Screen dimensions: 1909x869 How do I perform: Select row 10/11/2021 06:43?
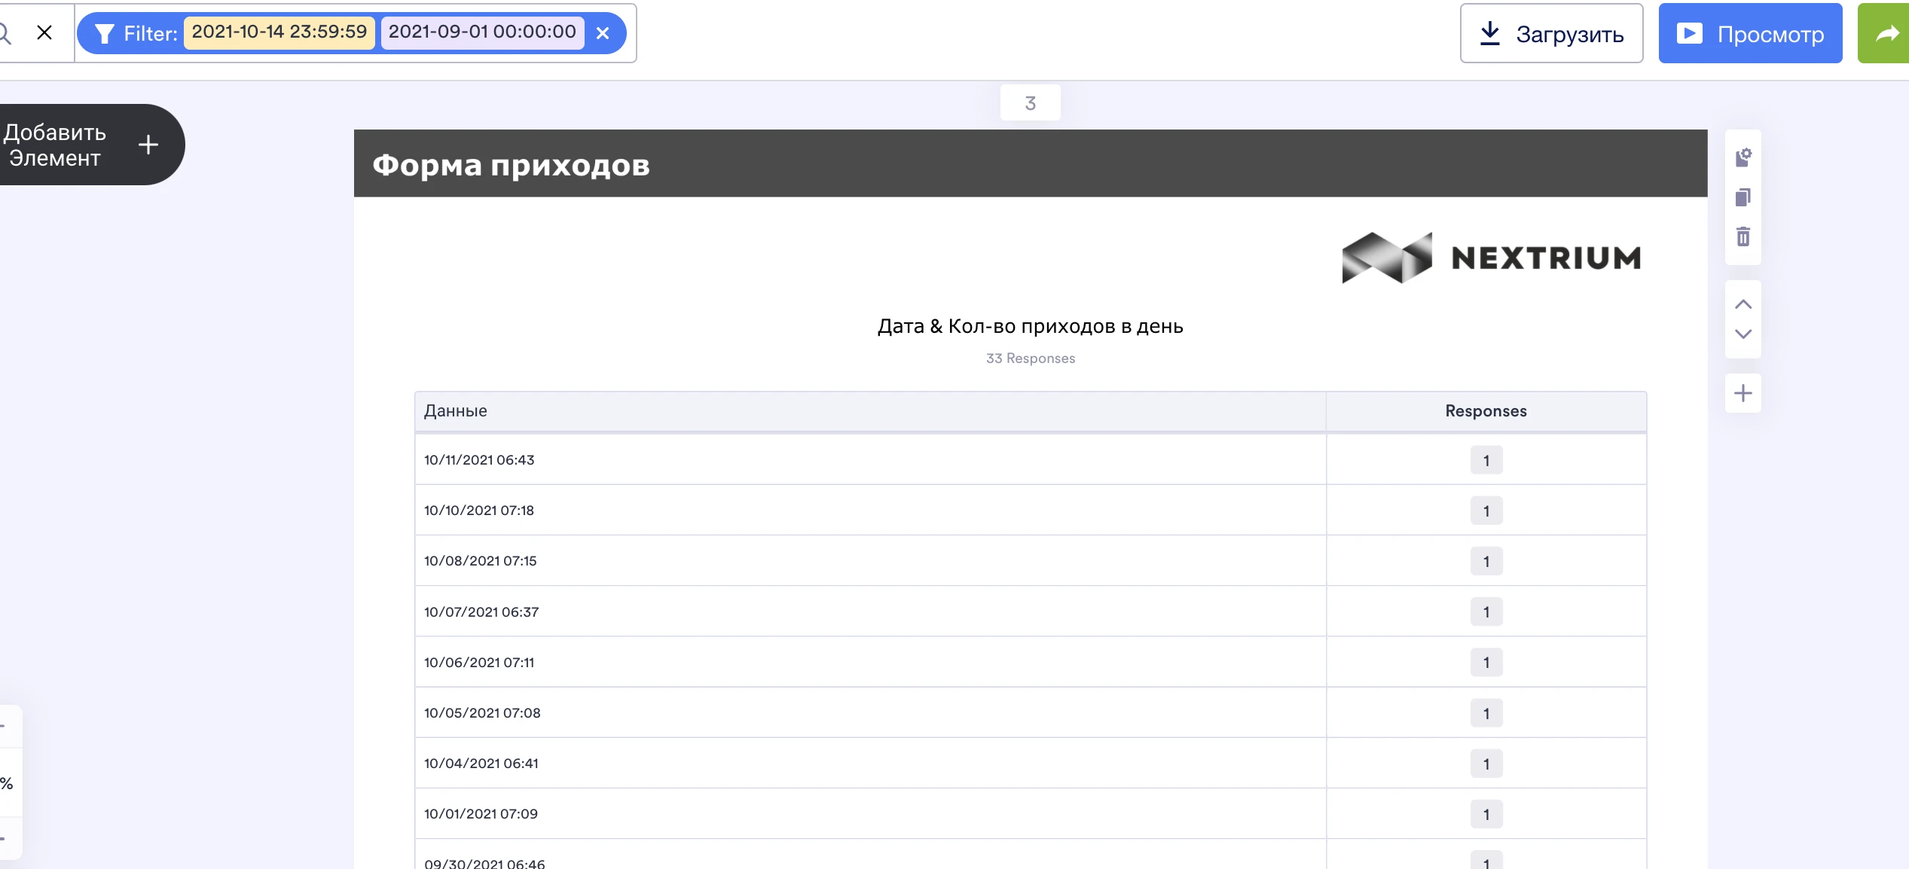1030,459
